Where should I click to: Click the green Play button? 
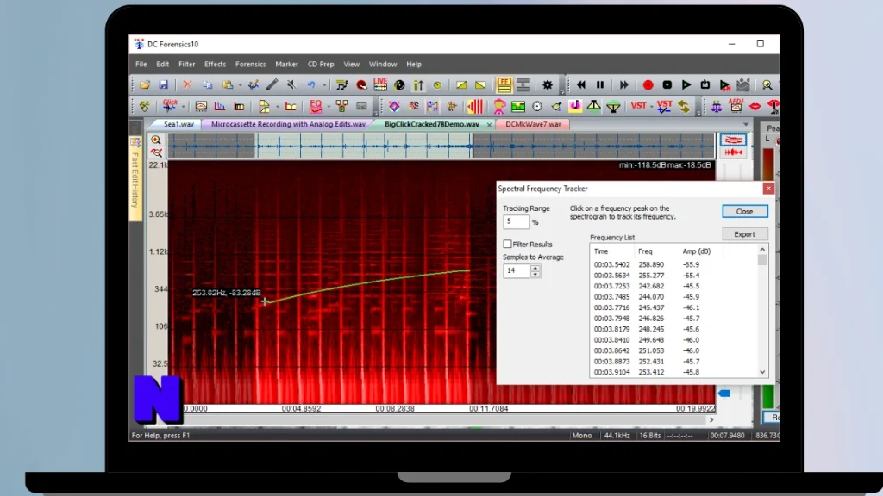686,85
